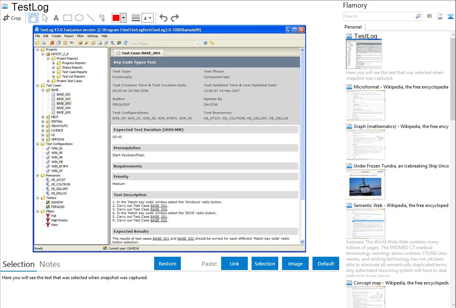Collapse the Test Configurations node

38,144
